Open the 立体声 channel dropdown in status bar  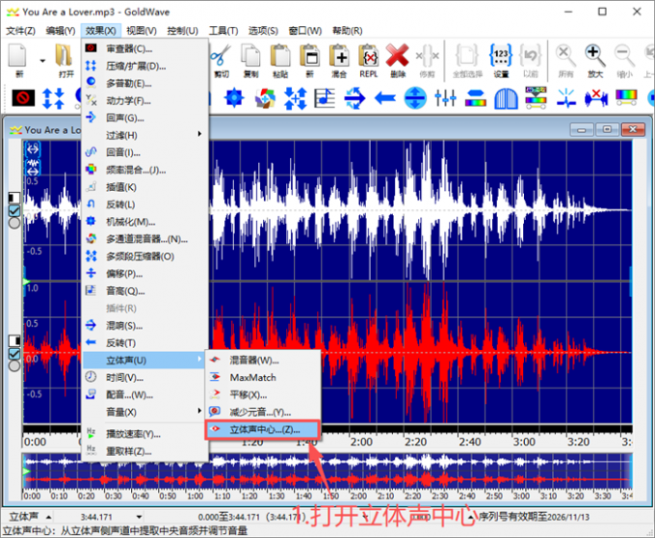tap(48, 517)
